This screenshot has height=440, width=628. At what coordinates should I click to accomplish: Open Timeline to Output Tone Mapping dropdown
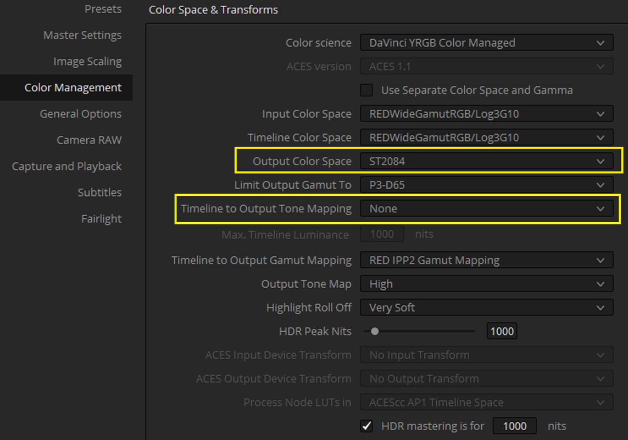coord(487,208)
